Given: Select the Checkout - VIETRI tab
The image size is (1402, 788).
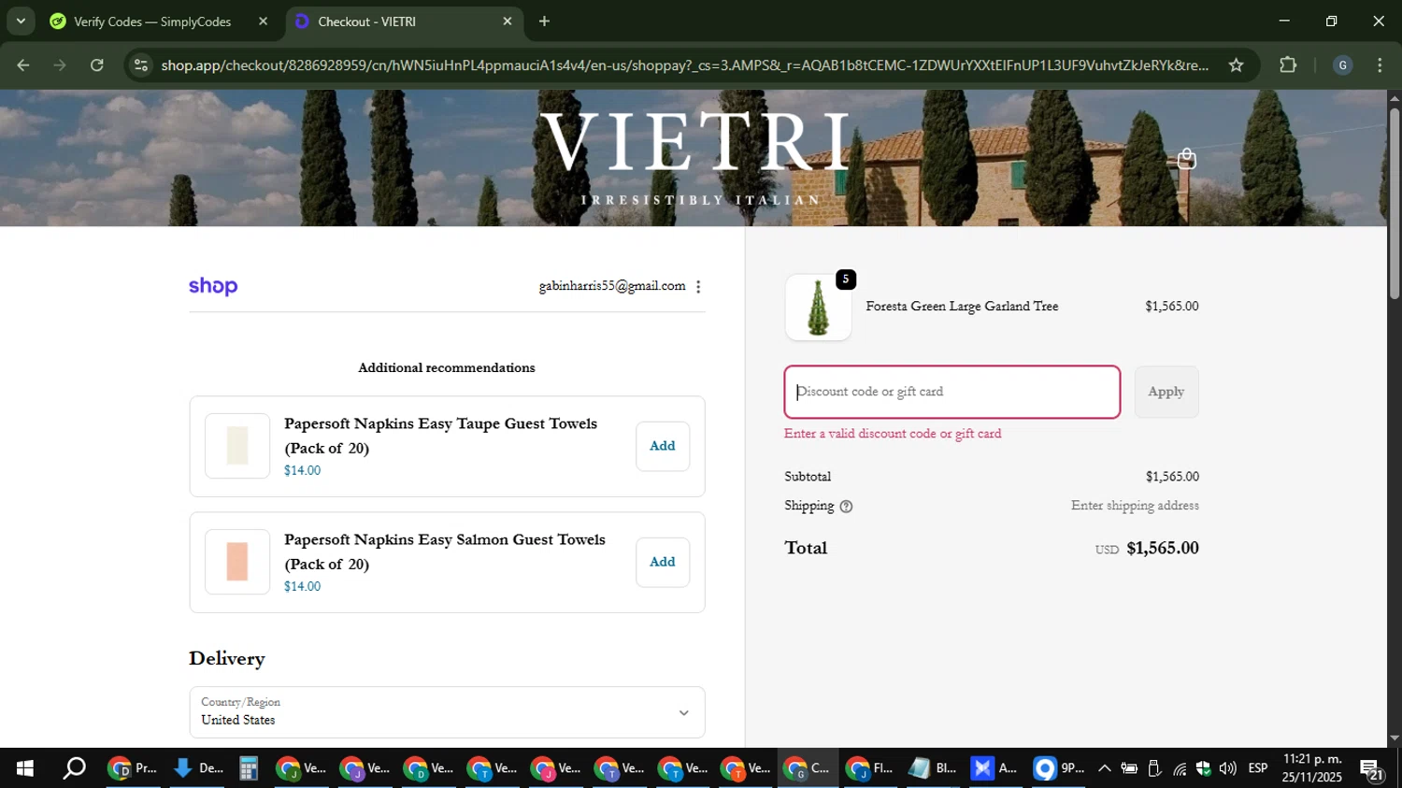Looking at the screenshot, I should [403, 21].
